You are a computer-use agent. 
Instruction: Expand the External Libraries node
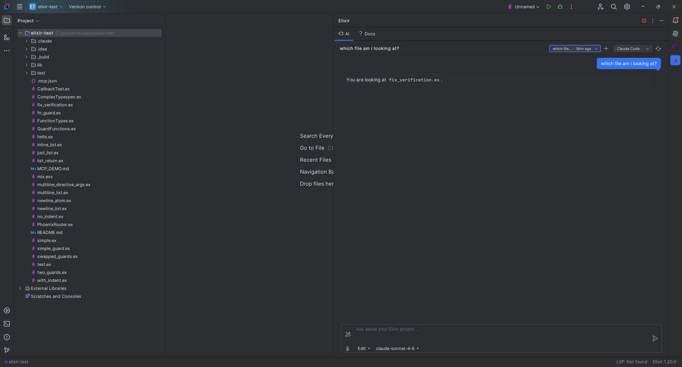[20, 289]
